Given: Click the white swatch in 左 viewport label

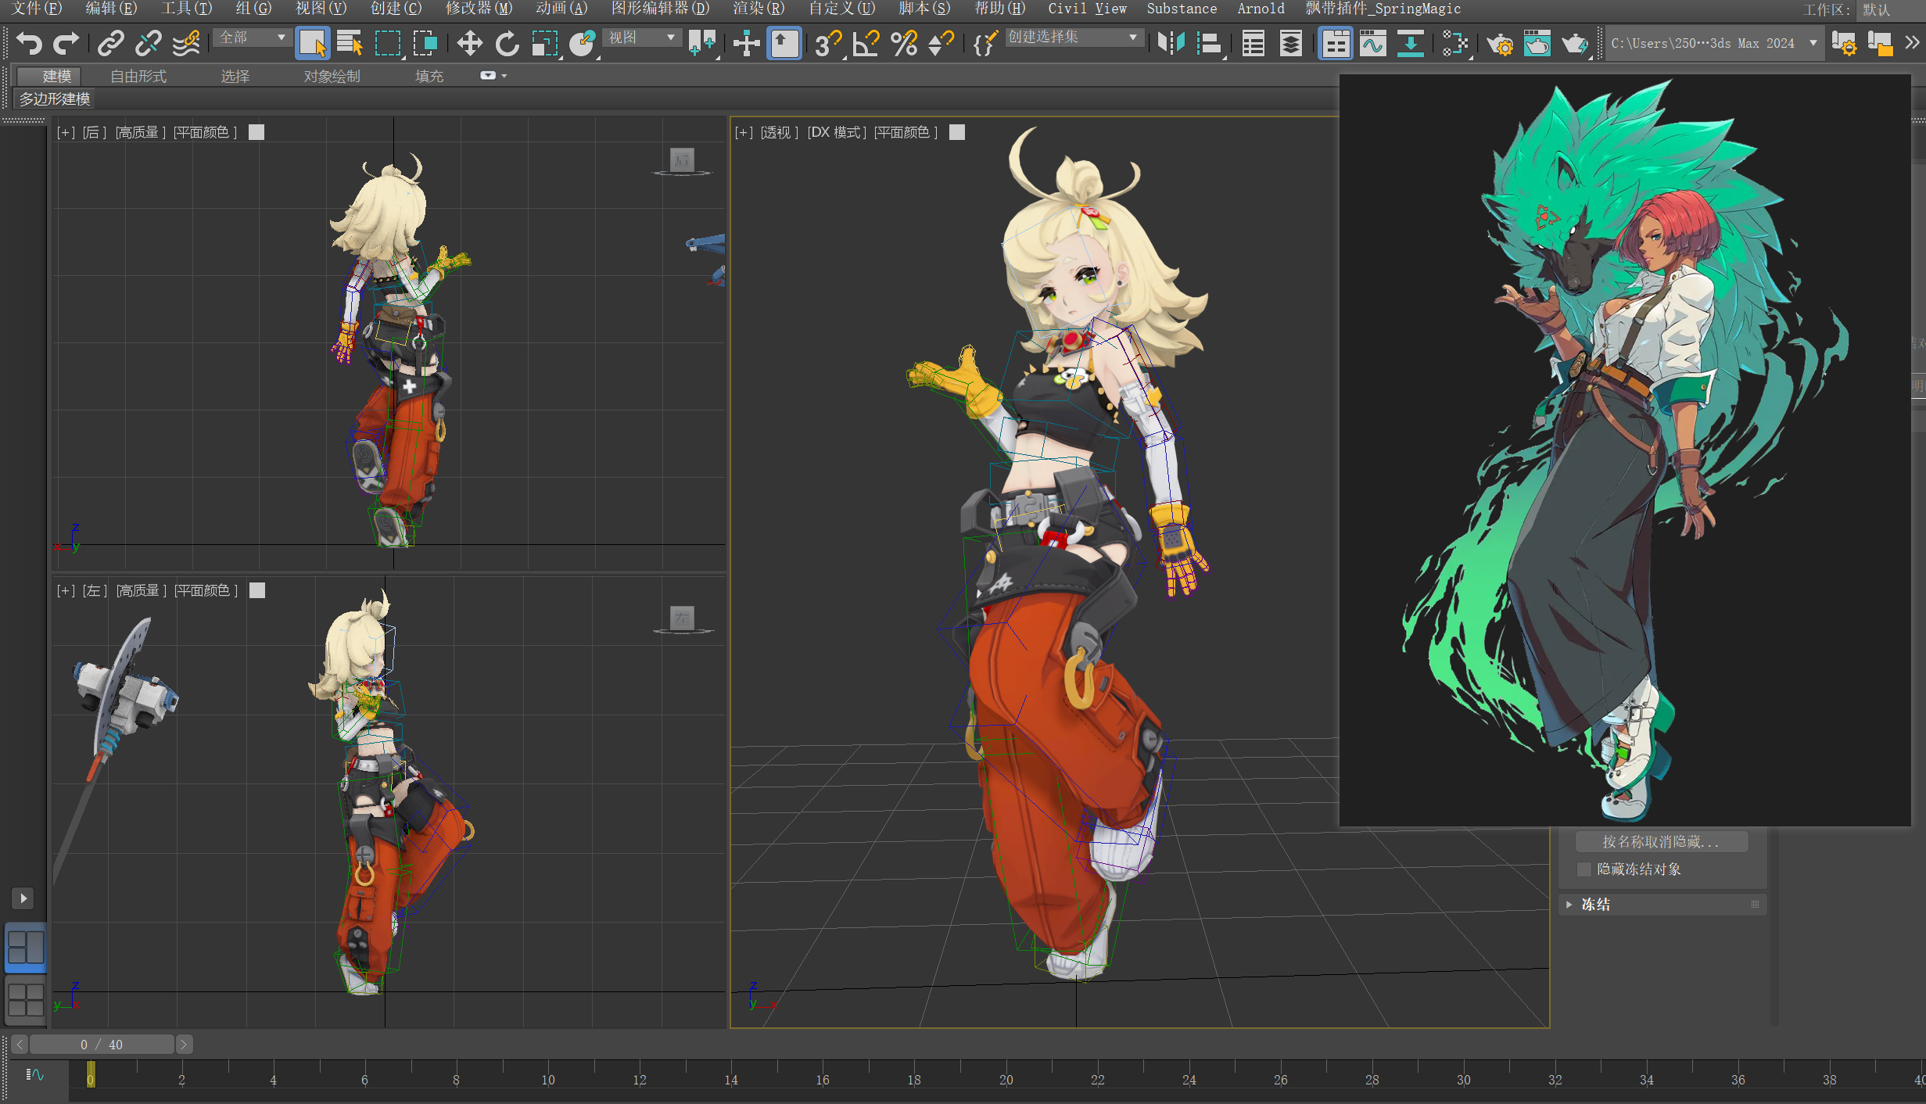Looking at the screenshot, I should pyautogui.click(x=257, y=590).
